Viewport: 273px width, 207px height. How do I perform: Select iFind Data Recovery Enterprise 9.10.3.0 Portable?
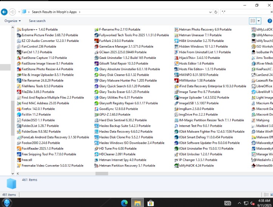[x=210, y=86]
